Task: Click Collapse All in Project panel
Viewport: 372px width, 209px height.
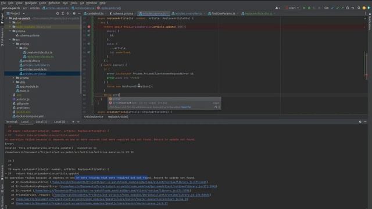Action: [x=68, y=13]
